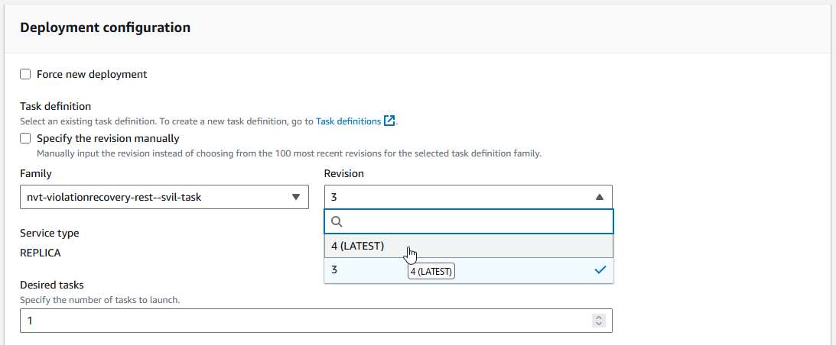The image size is (836, 345).
Task: Click the Family dropdown down-arrow icon
Action: [296, 197]
